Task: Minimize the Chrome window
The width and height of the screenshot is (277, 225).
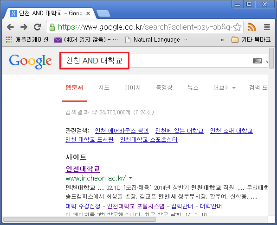Action: (x=238, y=4)
